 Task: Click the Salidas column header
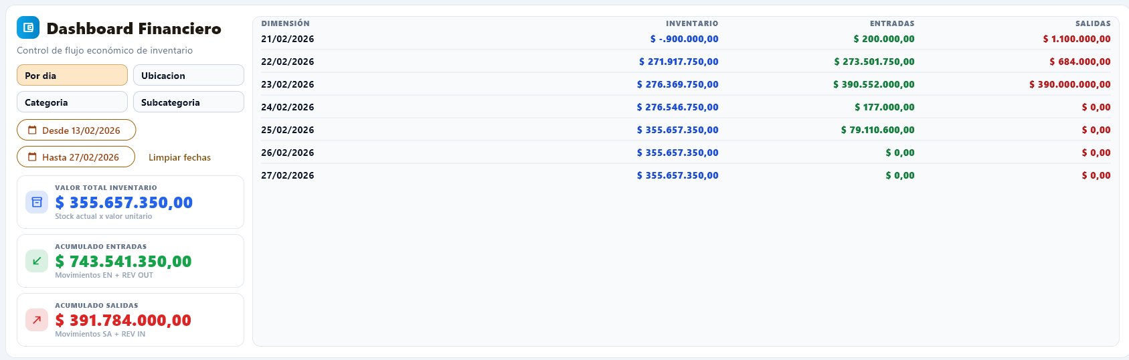[1092, 23]
